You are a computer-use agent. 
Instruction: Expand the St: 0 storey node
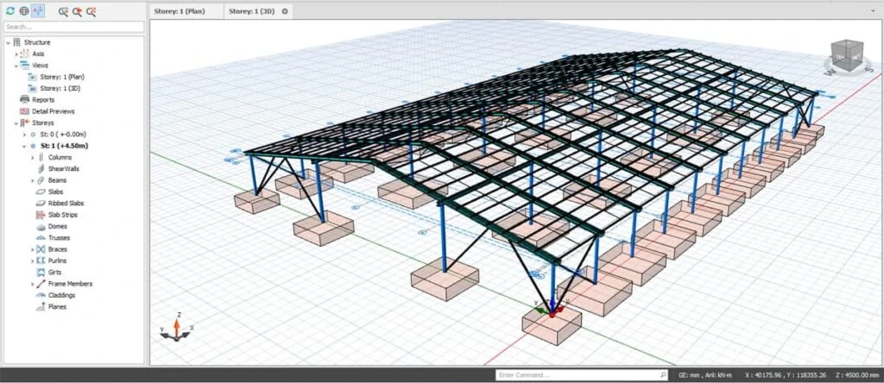[23, 135]
